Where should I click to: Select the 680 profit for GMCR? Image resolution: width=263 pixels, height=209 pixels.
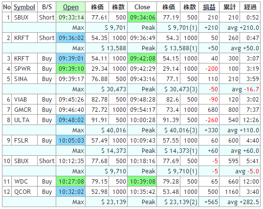coord(213,110)
